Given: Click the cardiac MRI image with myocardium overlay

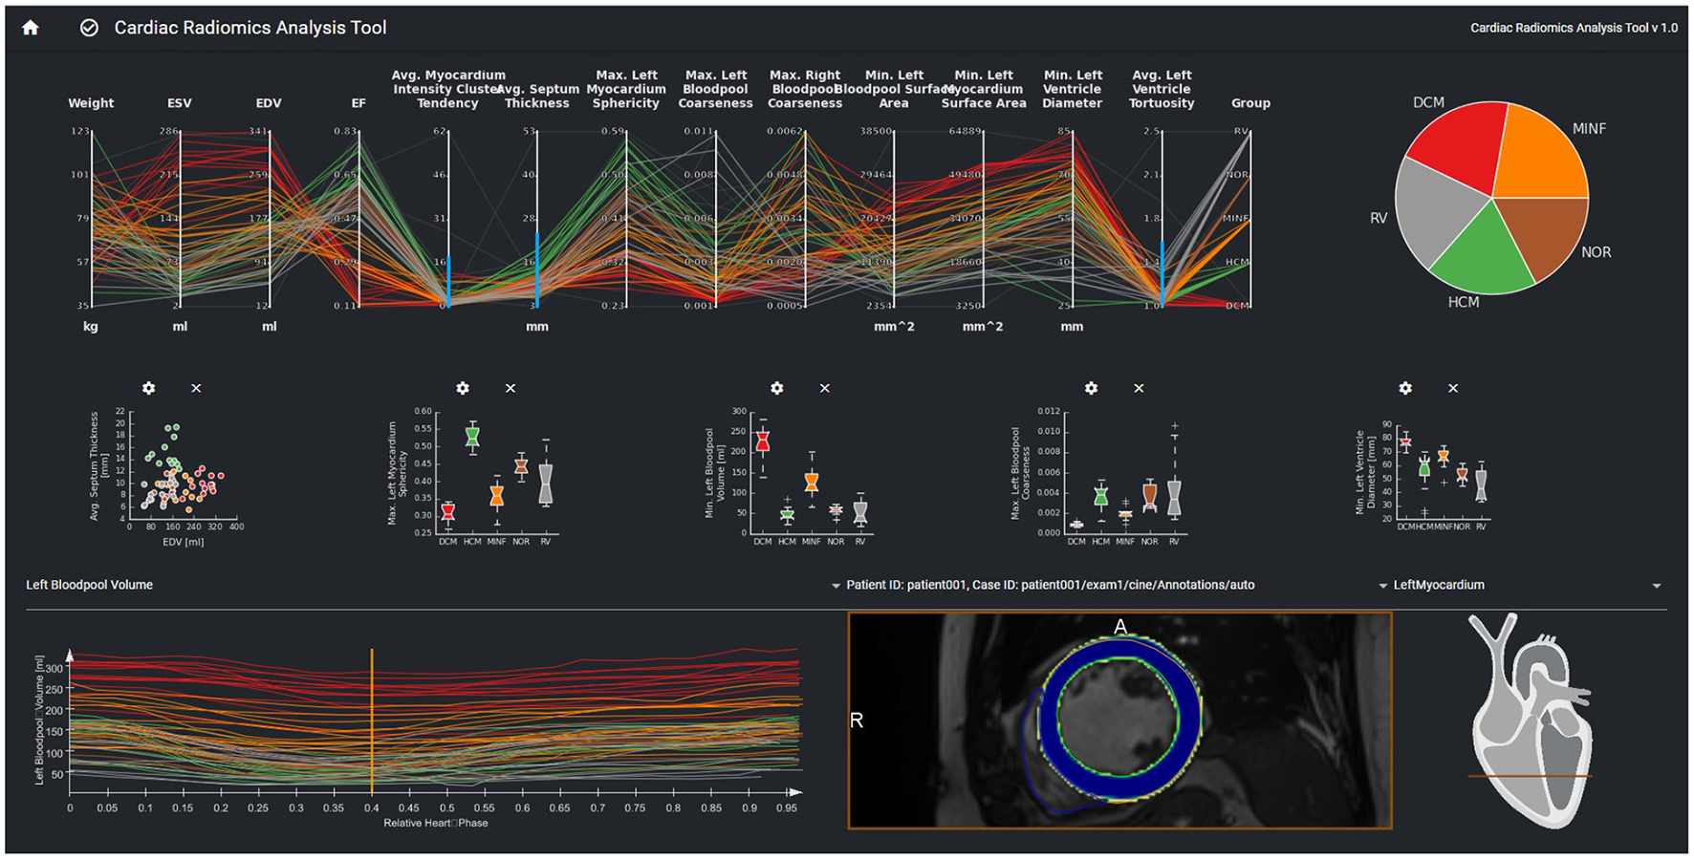Looking at the screenshot, I should point(1119,720).
